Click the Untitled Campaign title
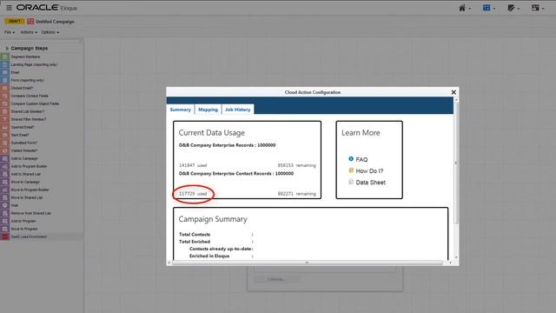 pyautogui.click(x=55, y=21)
